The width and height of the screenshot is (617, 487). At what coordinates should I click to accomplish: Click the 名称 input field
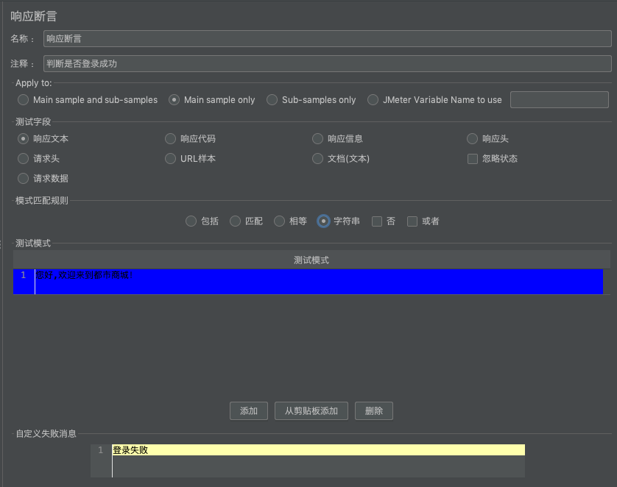328,38
